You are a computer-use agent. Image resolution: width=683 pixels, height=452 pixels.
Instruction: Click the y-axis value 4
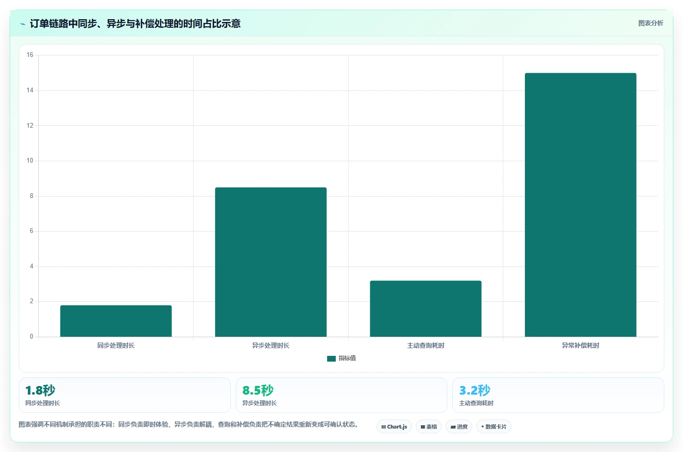(32, 266)
